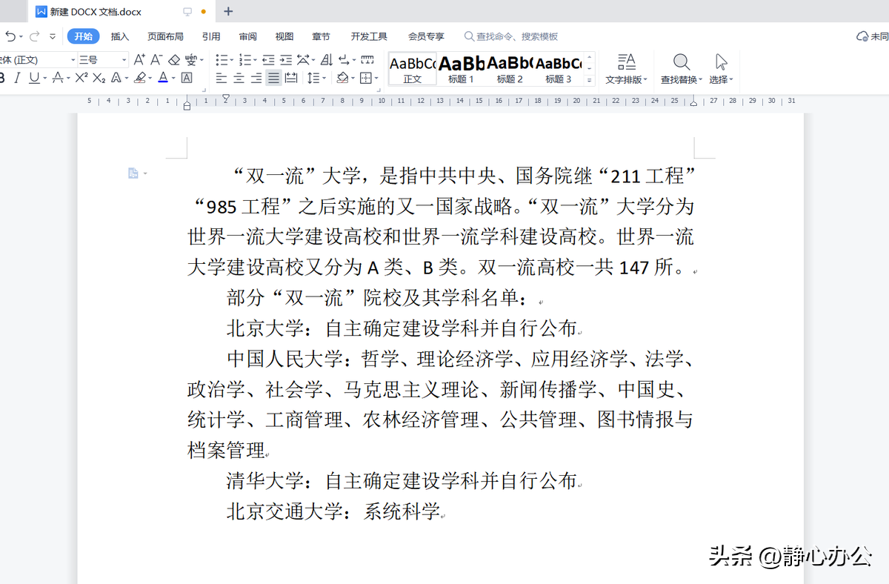Open the 引用 tab

(x=211, y=36)
